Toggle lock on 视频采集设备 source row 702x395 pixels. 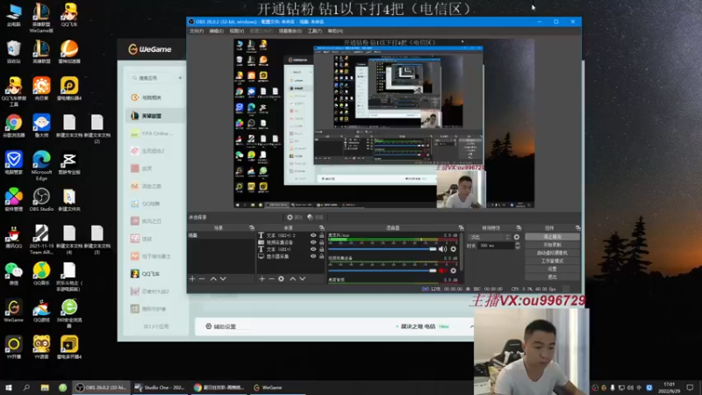pos(321,242)
